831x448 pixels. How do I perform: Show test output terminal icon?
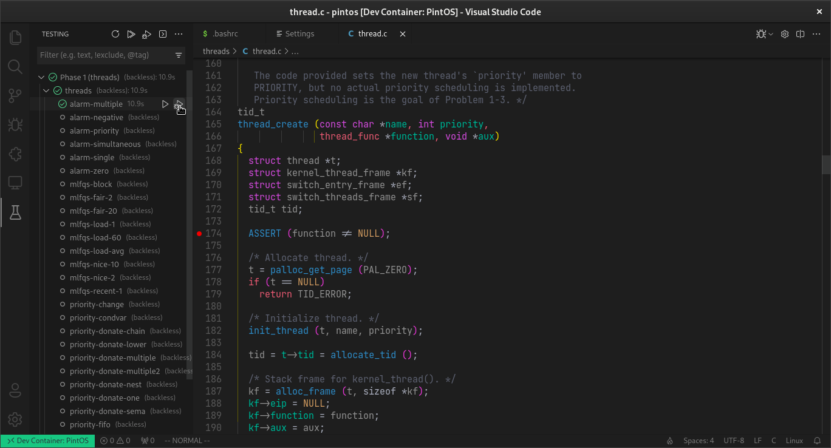163,34
